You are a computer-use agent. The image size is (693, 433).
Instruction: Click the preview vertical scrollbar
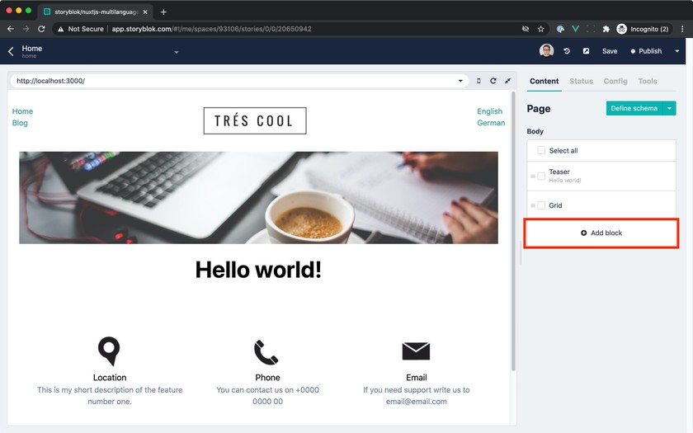[x=513, y=231]
